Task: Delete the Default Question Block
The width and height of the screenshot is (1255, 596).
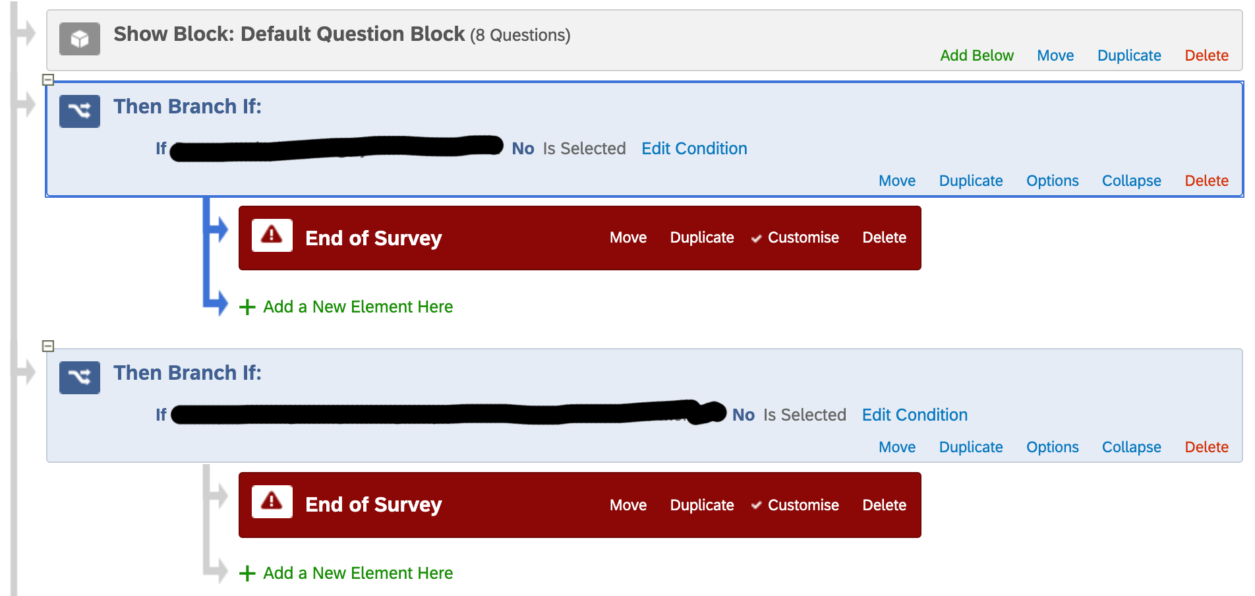Action: tap(1206, 55)
